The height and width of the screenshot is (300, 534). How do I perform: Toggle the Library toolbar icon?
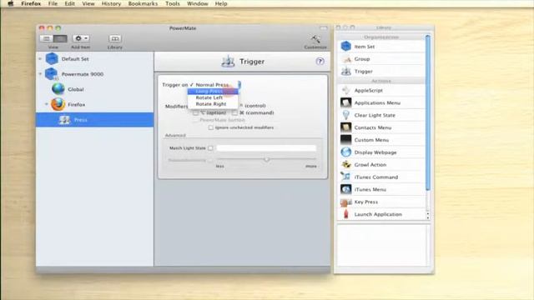[115, 38]
